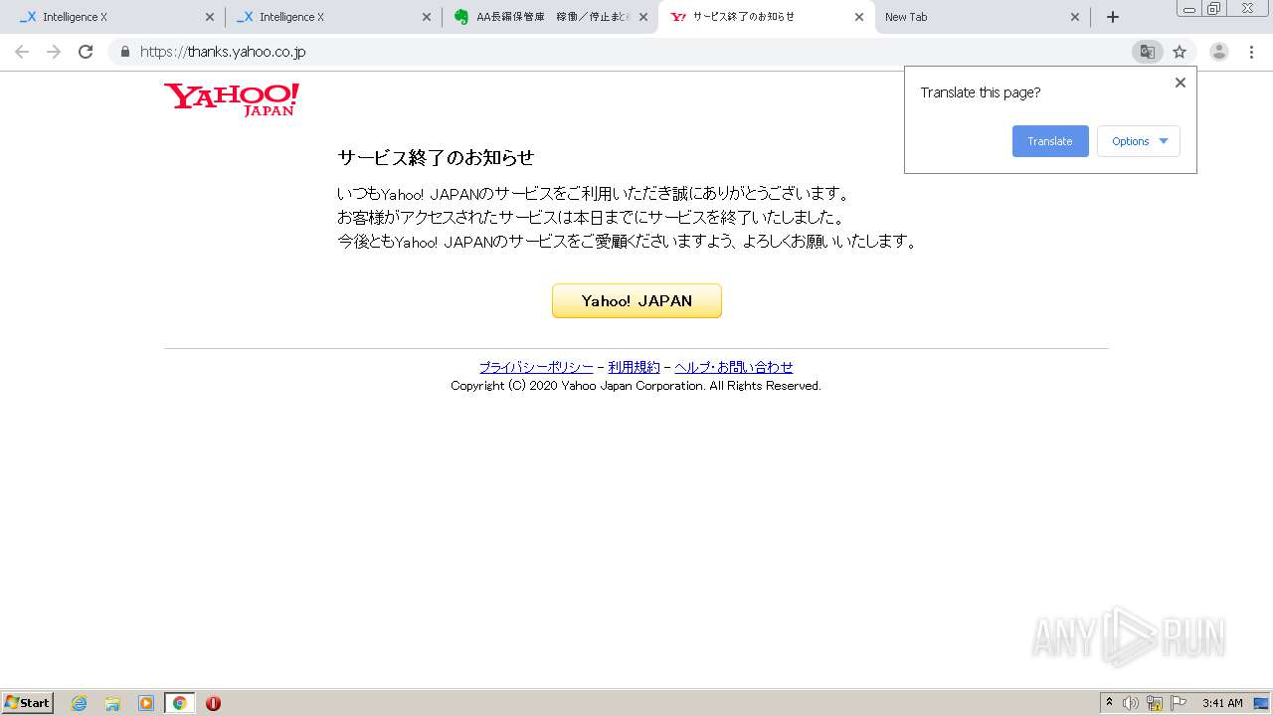Open Windows Media Player taskbar icon
1273x716 pixels.
click(x=146, y=703)
